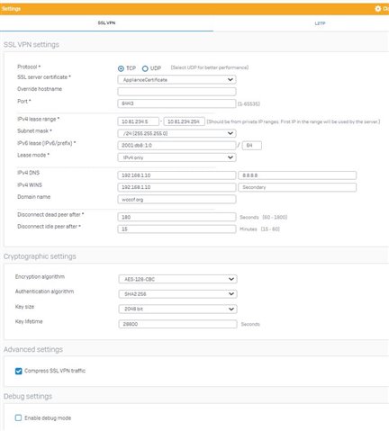Screen dimensions: 389x431
Task: Enable debug mode checkbox
Action: 18,418
